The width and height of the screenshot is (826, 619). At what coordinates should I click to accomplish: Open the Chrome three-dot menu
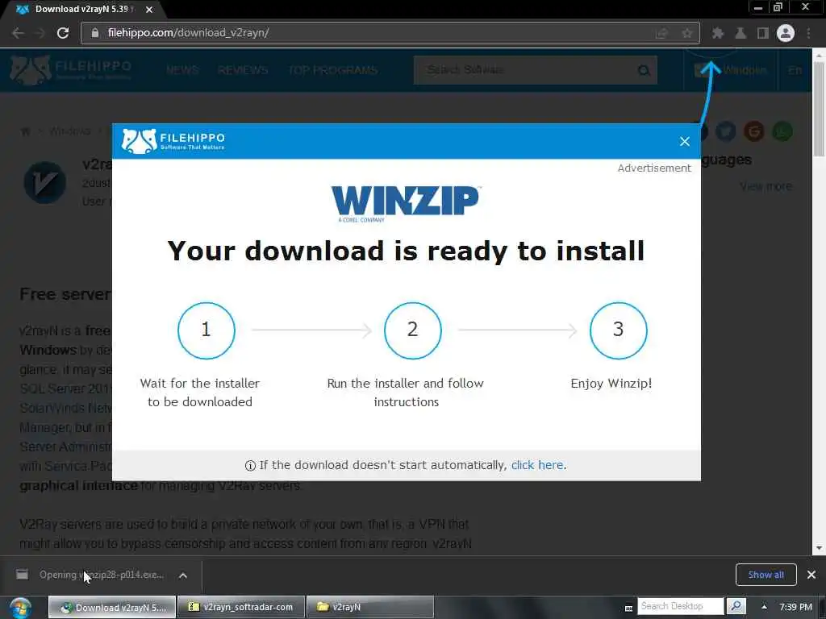pyautogui.click(x=808, y=33)
